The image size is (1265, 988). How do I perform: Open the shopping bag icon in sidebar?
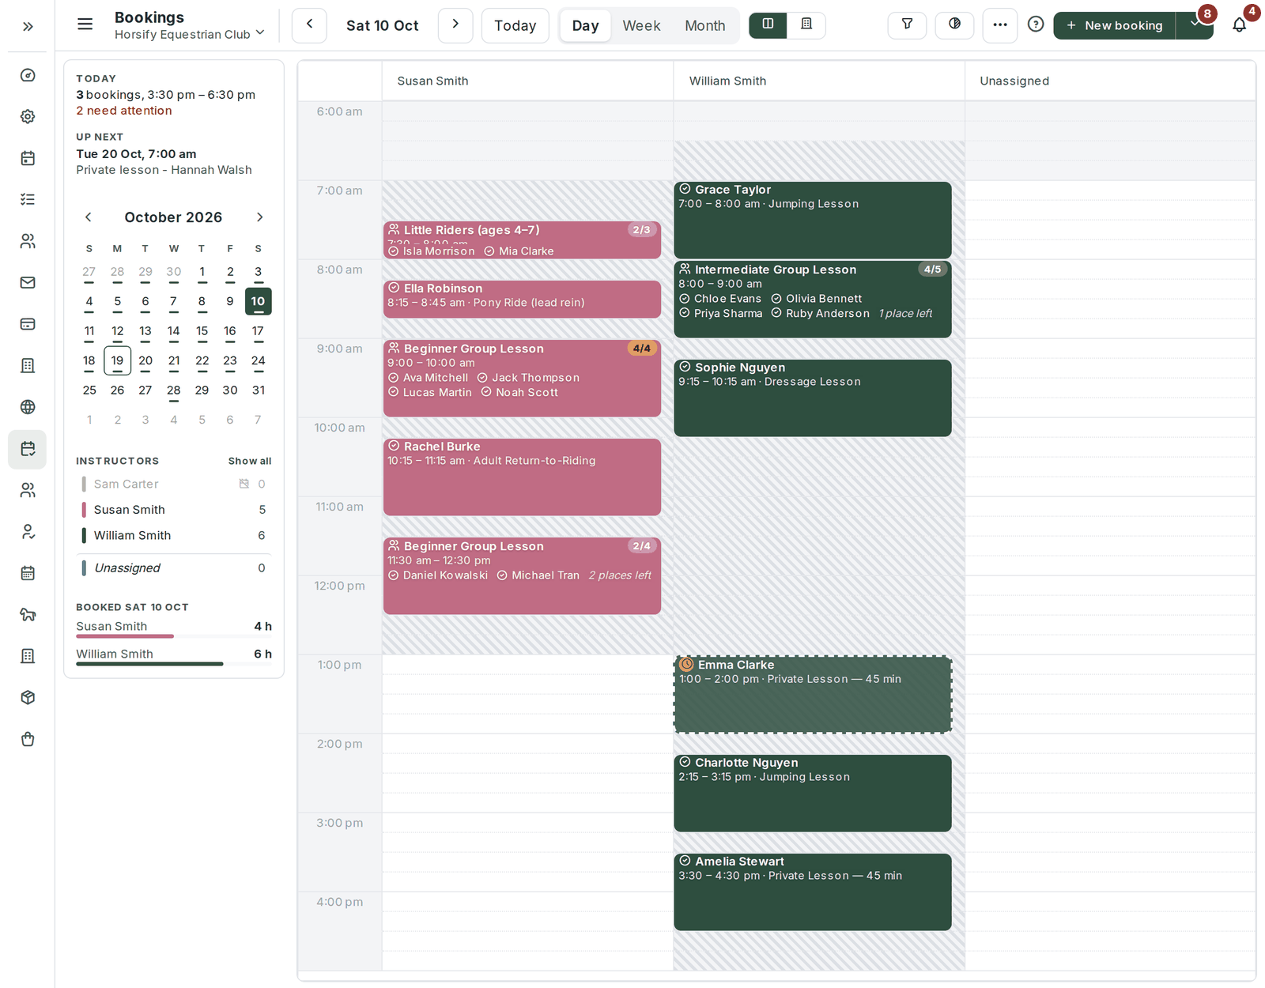tap(28, 739)
